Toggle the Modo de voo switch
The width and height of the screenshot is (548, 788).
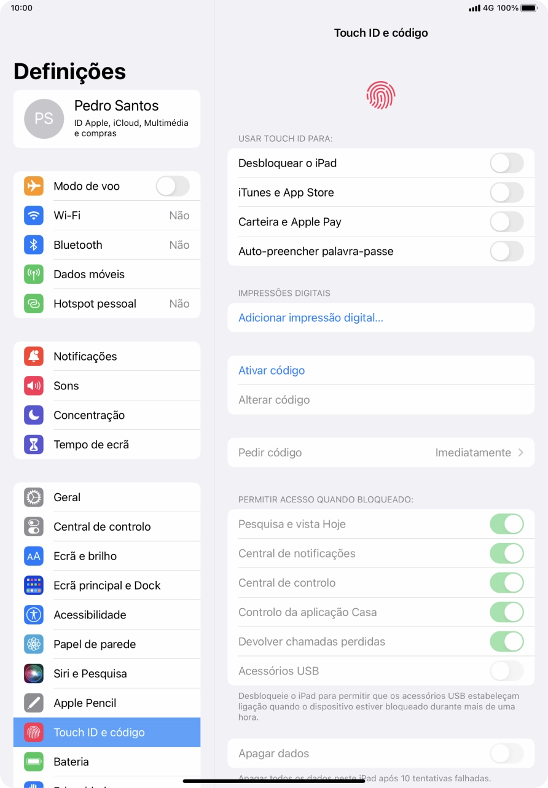172,186
